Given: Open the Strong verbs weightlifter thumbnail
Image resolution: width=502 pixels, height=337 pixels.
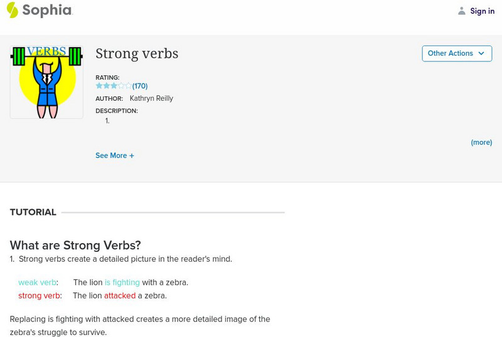Looking at the screenshot, I should (46, 82).
